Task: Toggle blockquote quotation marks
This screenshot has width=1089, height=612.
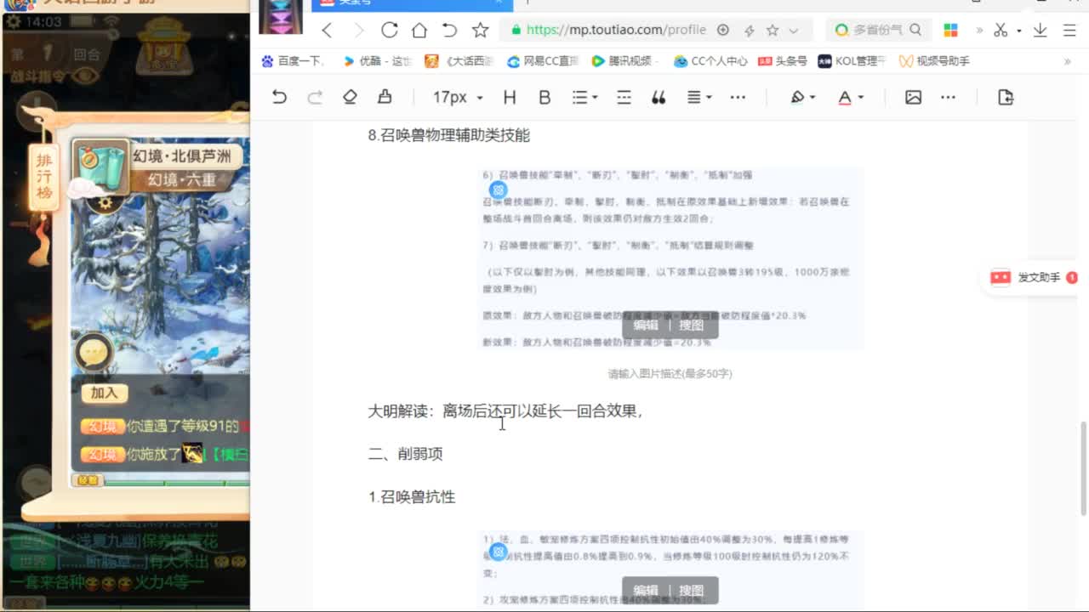Action: point(659,97)
